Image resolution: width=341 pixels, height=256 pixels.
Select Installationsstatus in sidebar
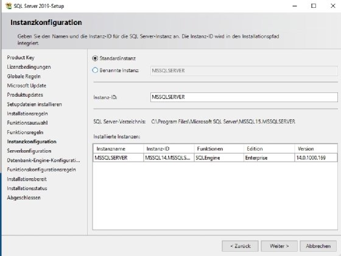(x=27, y=189)
